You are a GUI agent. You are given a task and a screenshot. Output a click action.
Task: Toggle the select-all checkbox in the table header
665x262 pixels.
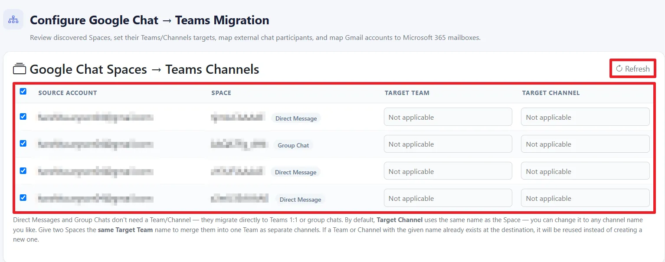(x=23, y=92)
